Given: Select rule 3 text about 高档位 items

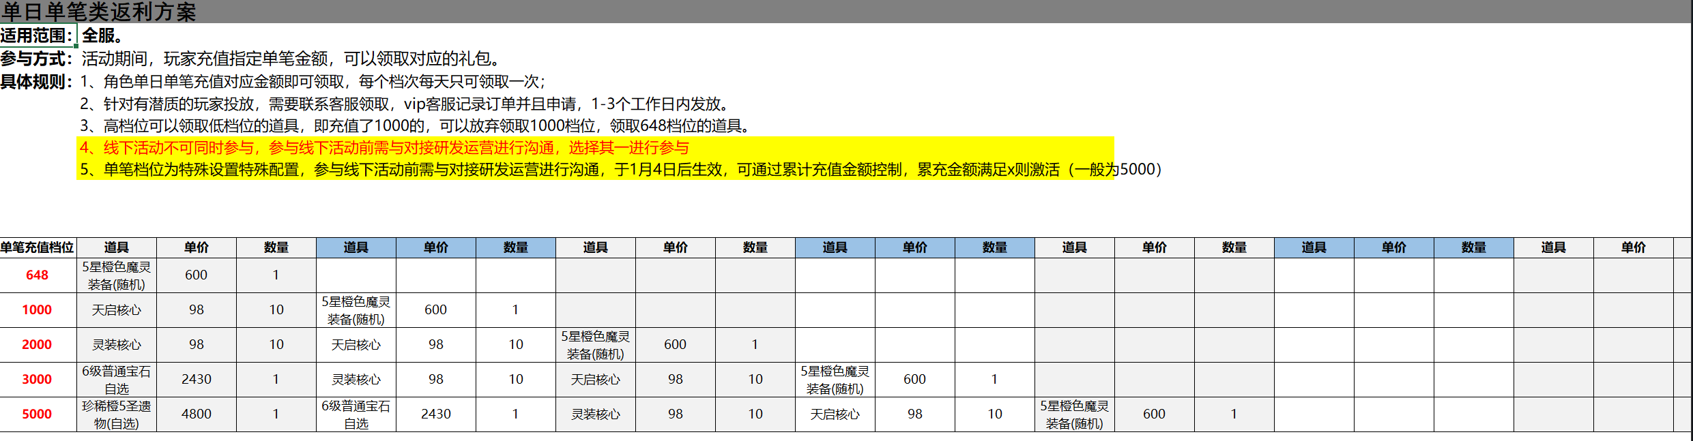Looking at the screenshot, I should 416,125.
